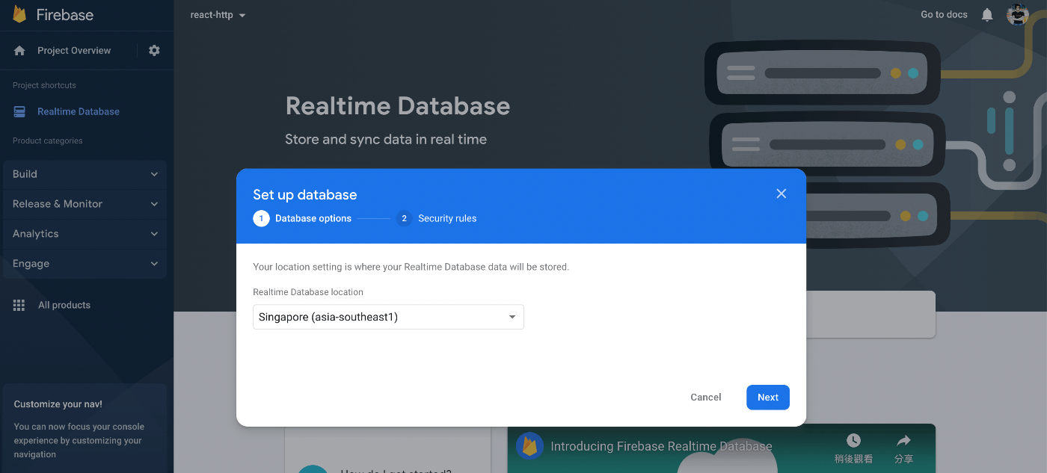Click the user account avatar
Viewport: 1047px width, 473px height.
[1018, 14]
